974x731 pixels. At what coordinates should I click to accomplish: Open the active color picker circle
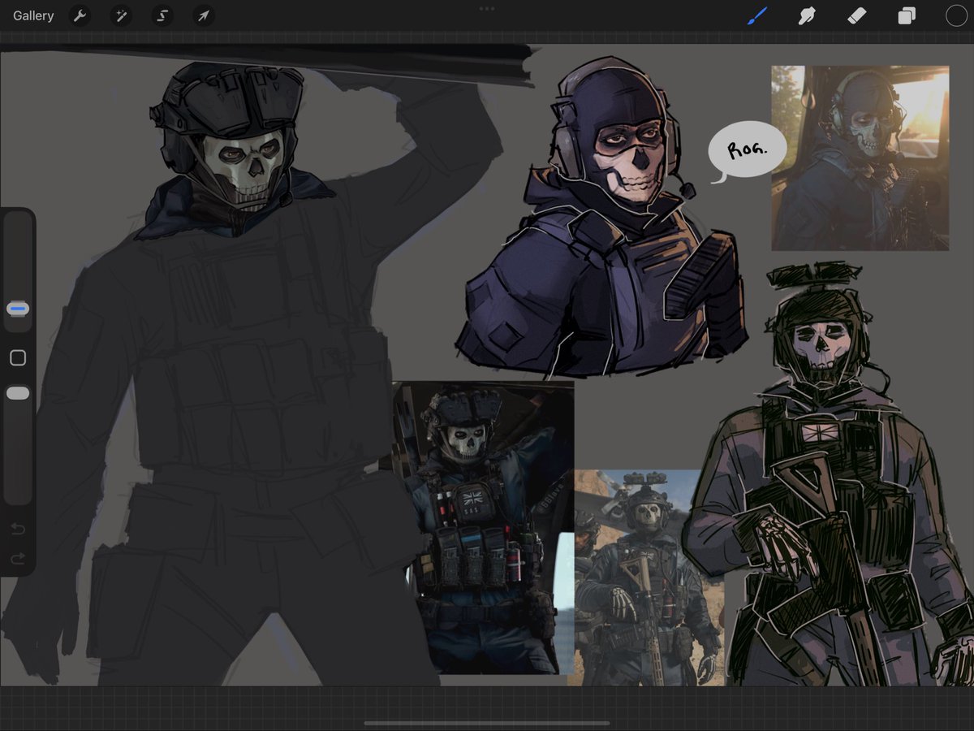[956, 15]
